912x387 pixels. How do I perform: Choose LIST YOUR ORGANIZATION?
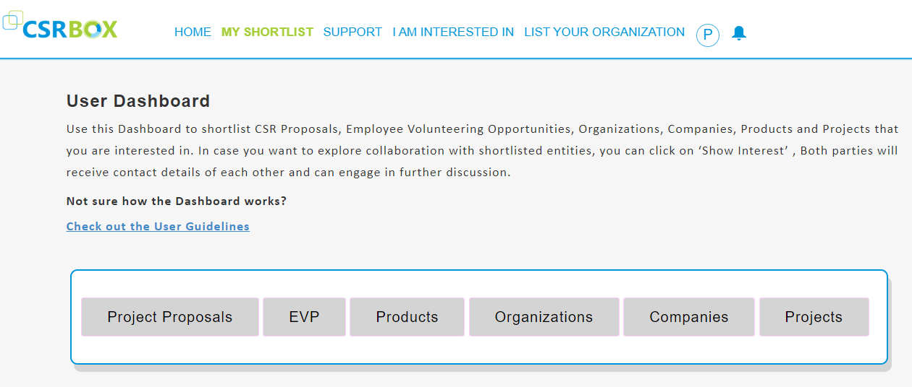[x=604, y=32]
